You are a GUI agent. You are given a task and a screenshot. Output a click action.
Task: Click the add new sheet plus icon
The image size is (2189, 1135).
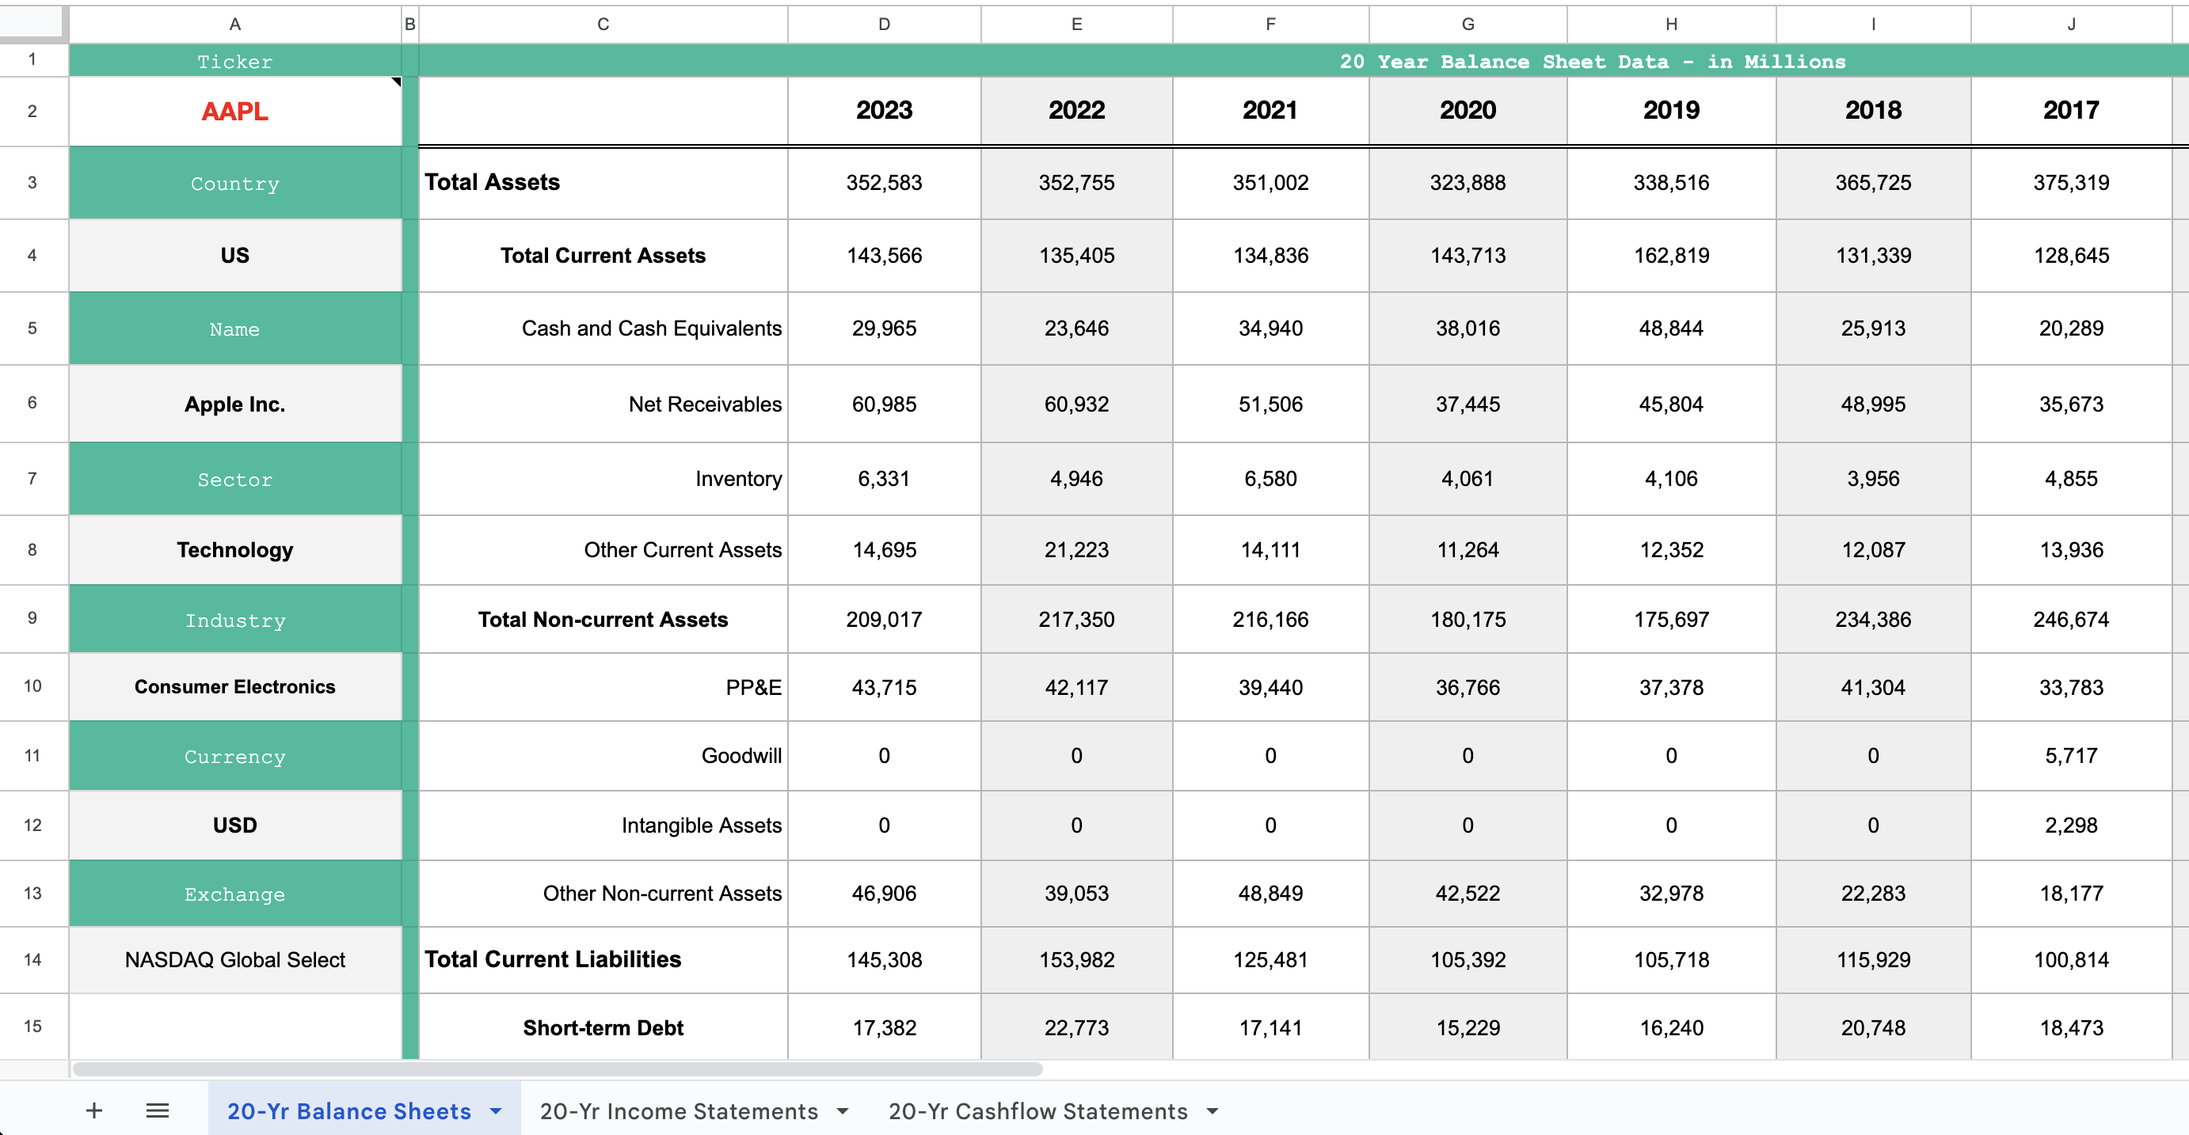(x=94, y=1110)
